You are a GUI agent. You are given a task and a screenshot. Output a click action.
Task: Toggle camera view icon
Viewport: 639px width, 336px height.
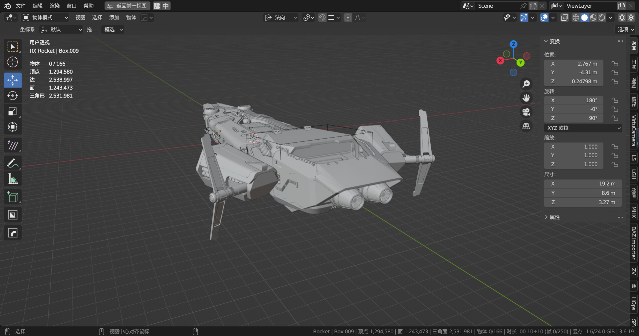526,112
